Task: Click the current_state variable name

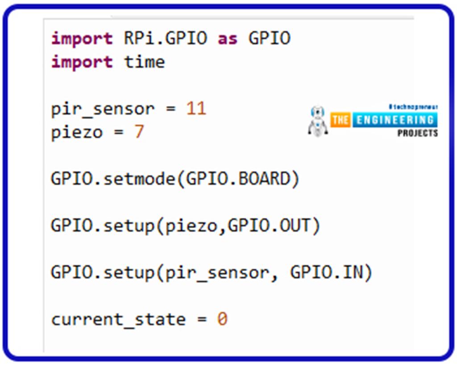Action: click(118, 320)
